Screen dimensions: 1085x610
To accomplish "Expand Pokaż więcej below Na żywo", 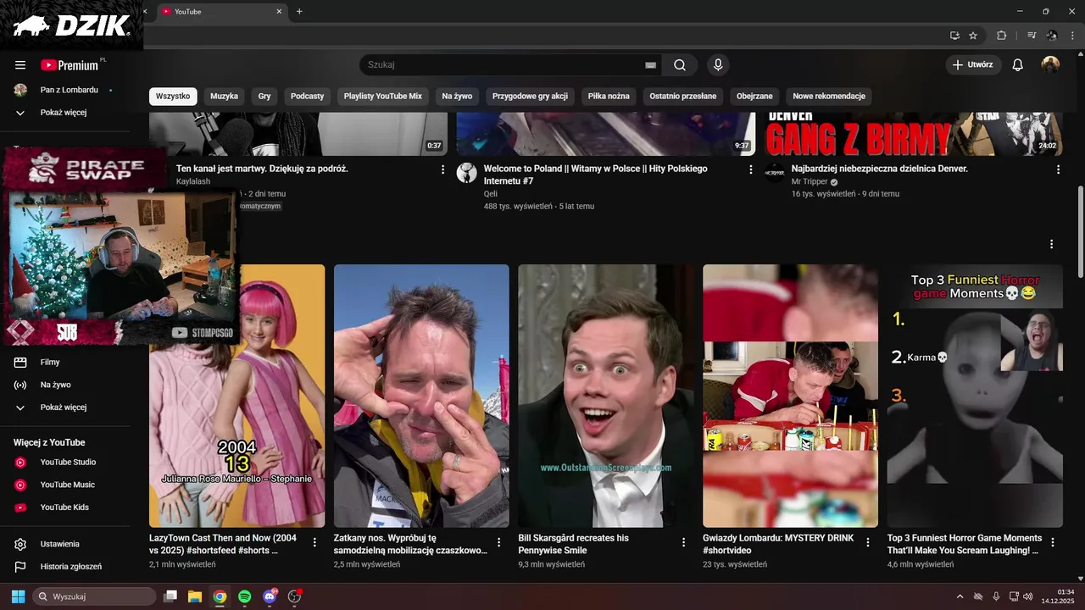I will coord(66,408).
